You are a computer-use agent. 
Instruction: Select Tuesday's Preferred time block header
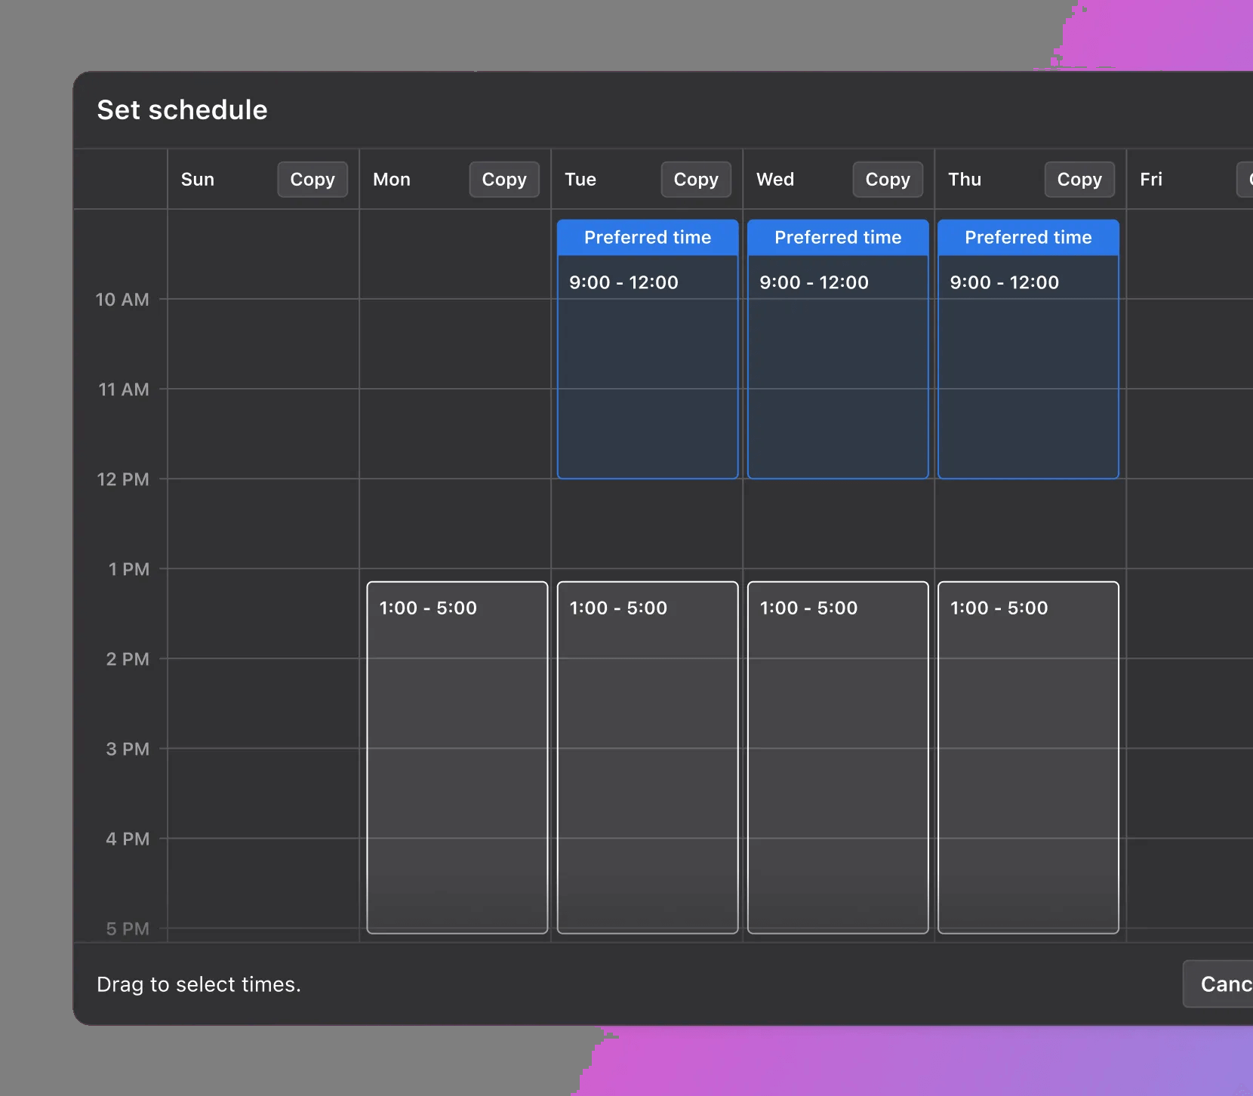(647, 238)
